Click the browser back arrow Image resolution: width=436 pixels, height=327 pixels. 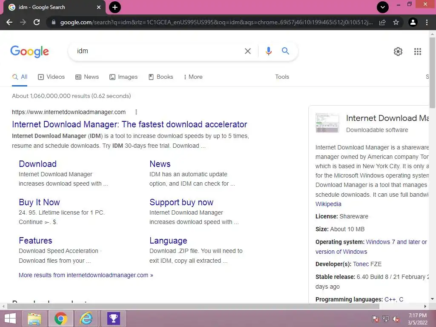9,22
